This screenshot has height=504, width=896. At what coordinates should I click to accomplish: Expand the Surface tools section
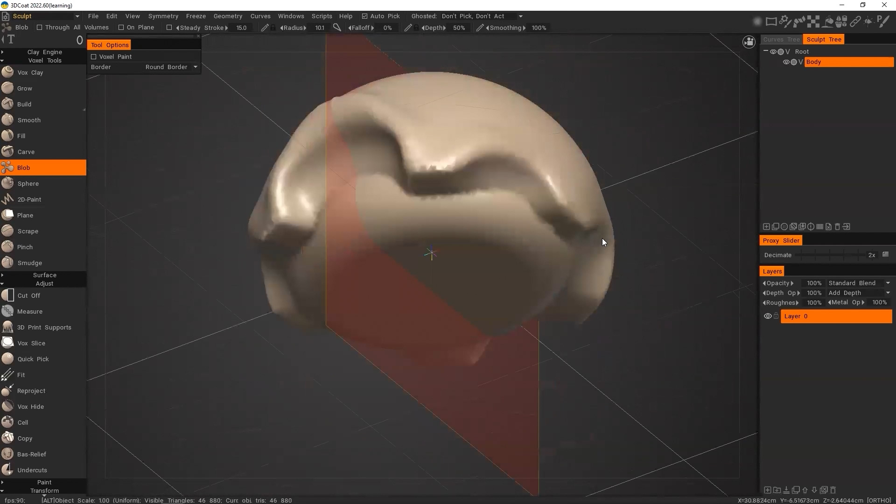coord(44,275)
